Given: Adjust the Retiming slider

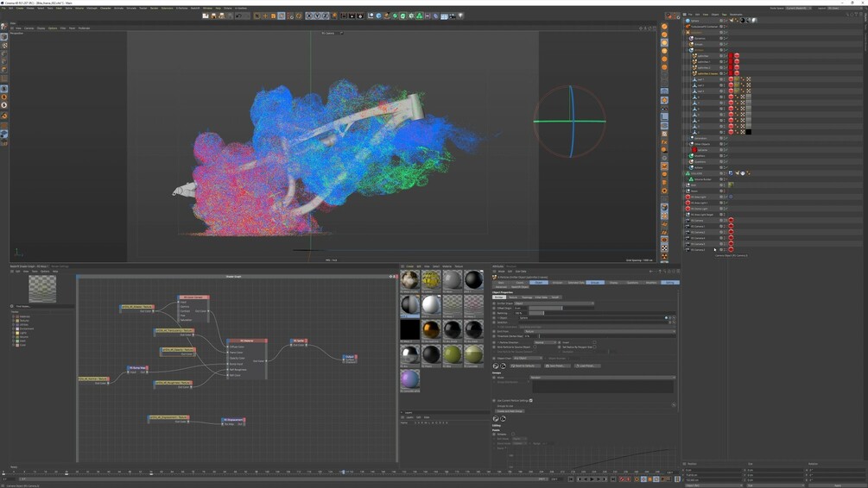Looking at the screenshot, I should click(602, 313).
